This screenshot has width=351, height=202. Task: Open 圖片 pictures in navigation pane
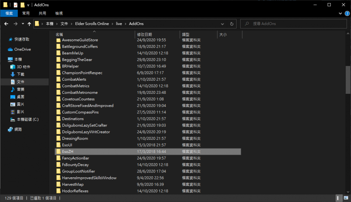coord(20,104)
